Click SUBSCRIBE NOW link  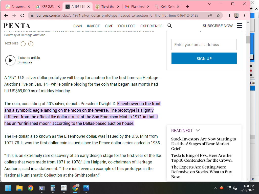click(x=218, y=26)
